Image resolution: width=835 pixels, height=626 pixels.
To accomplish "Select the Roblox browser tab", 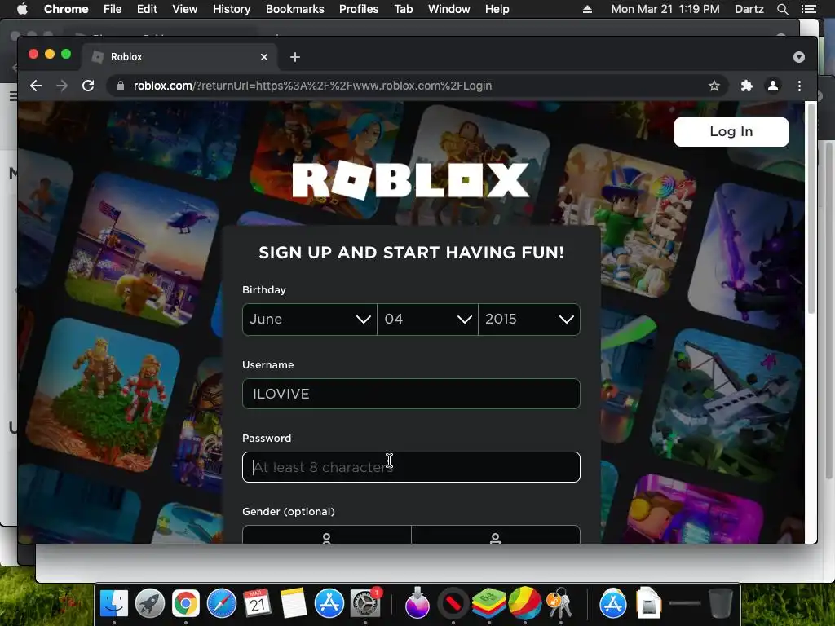I will click(x=179, y=57).
